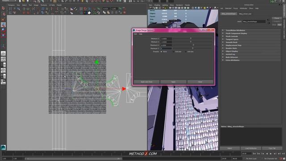286x161 pixels.
Task: Click Paste UVs icon
Action: pos(108,13)
